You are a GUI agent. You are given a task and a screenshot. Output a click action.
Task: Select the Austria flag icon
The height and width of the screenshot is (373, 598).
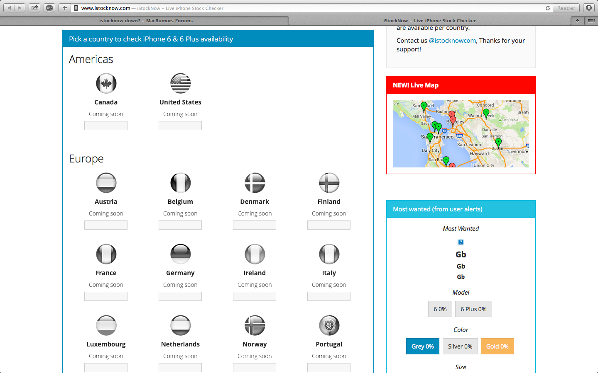106,183
